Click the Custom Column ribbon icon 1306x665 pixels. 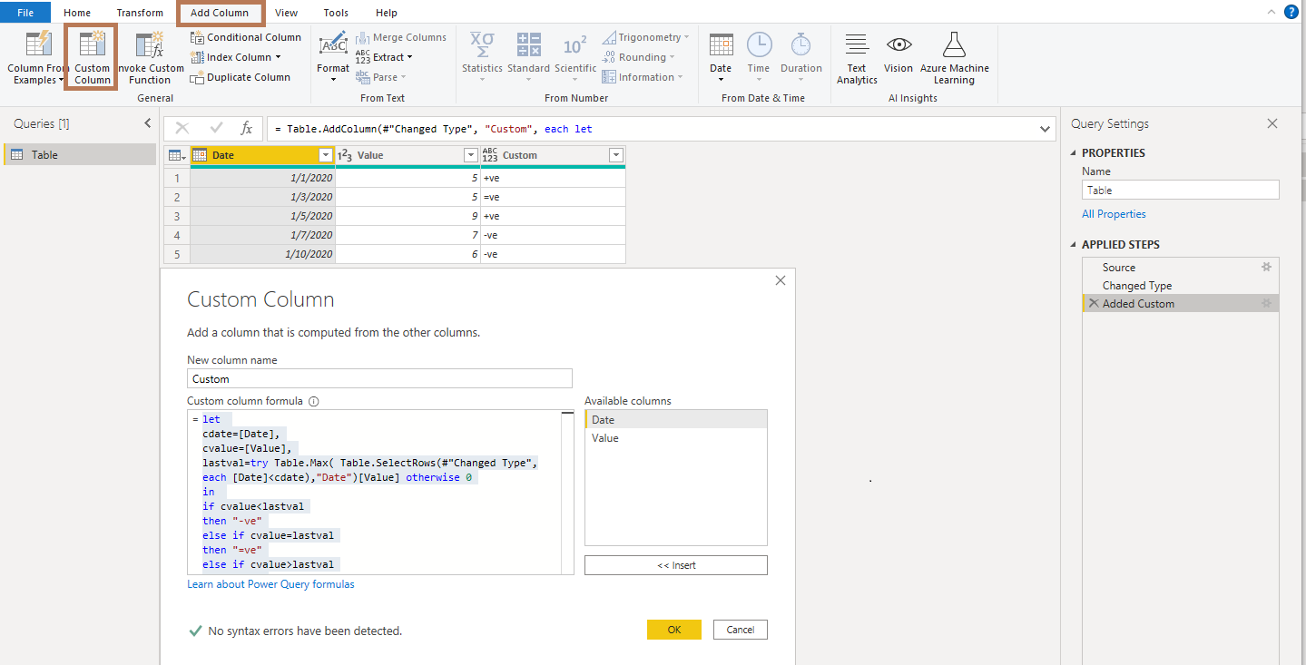tap(92, 56)
